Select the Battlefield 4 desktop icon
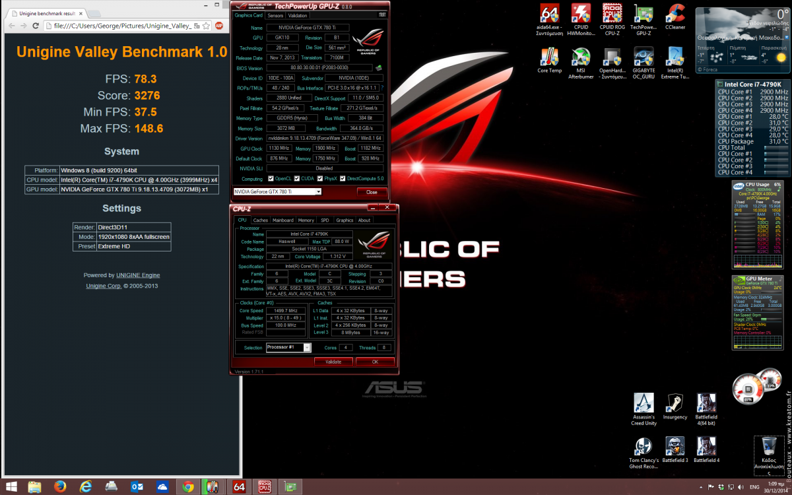The width and height of the screenshot is (792, 495). (x=706, y=449)
